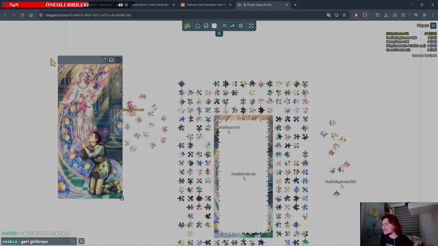Click the install app icon in the address bar
Image resolution: width=438 pixels, height=246 pixels.
coord(336,15)
